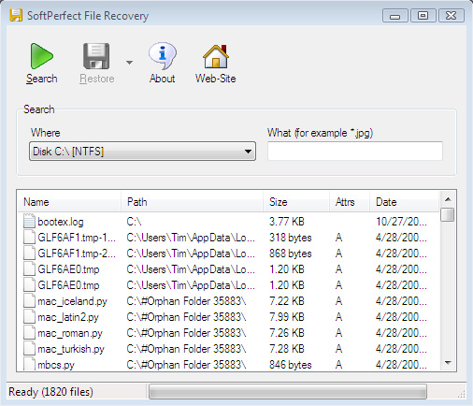Close the SoftPerfect File Recovery window
This screenshot has width=473, height=406.
click(x=451, y=16)
